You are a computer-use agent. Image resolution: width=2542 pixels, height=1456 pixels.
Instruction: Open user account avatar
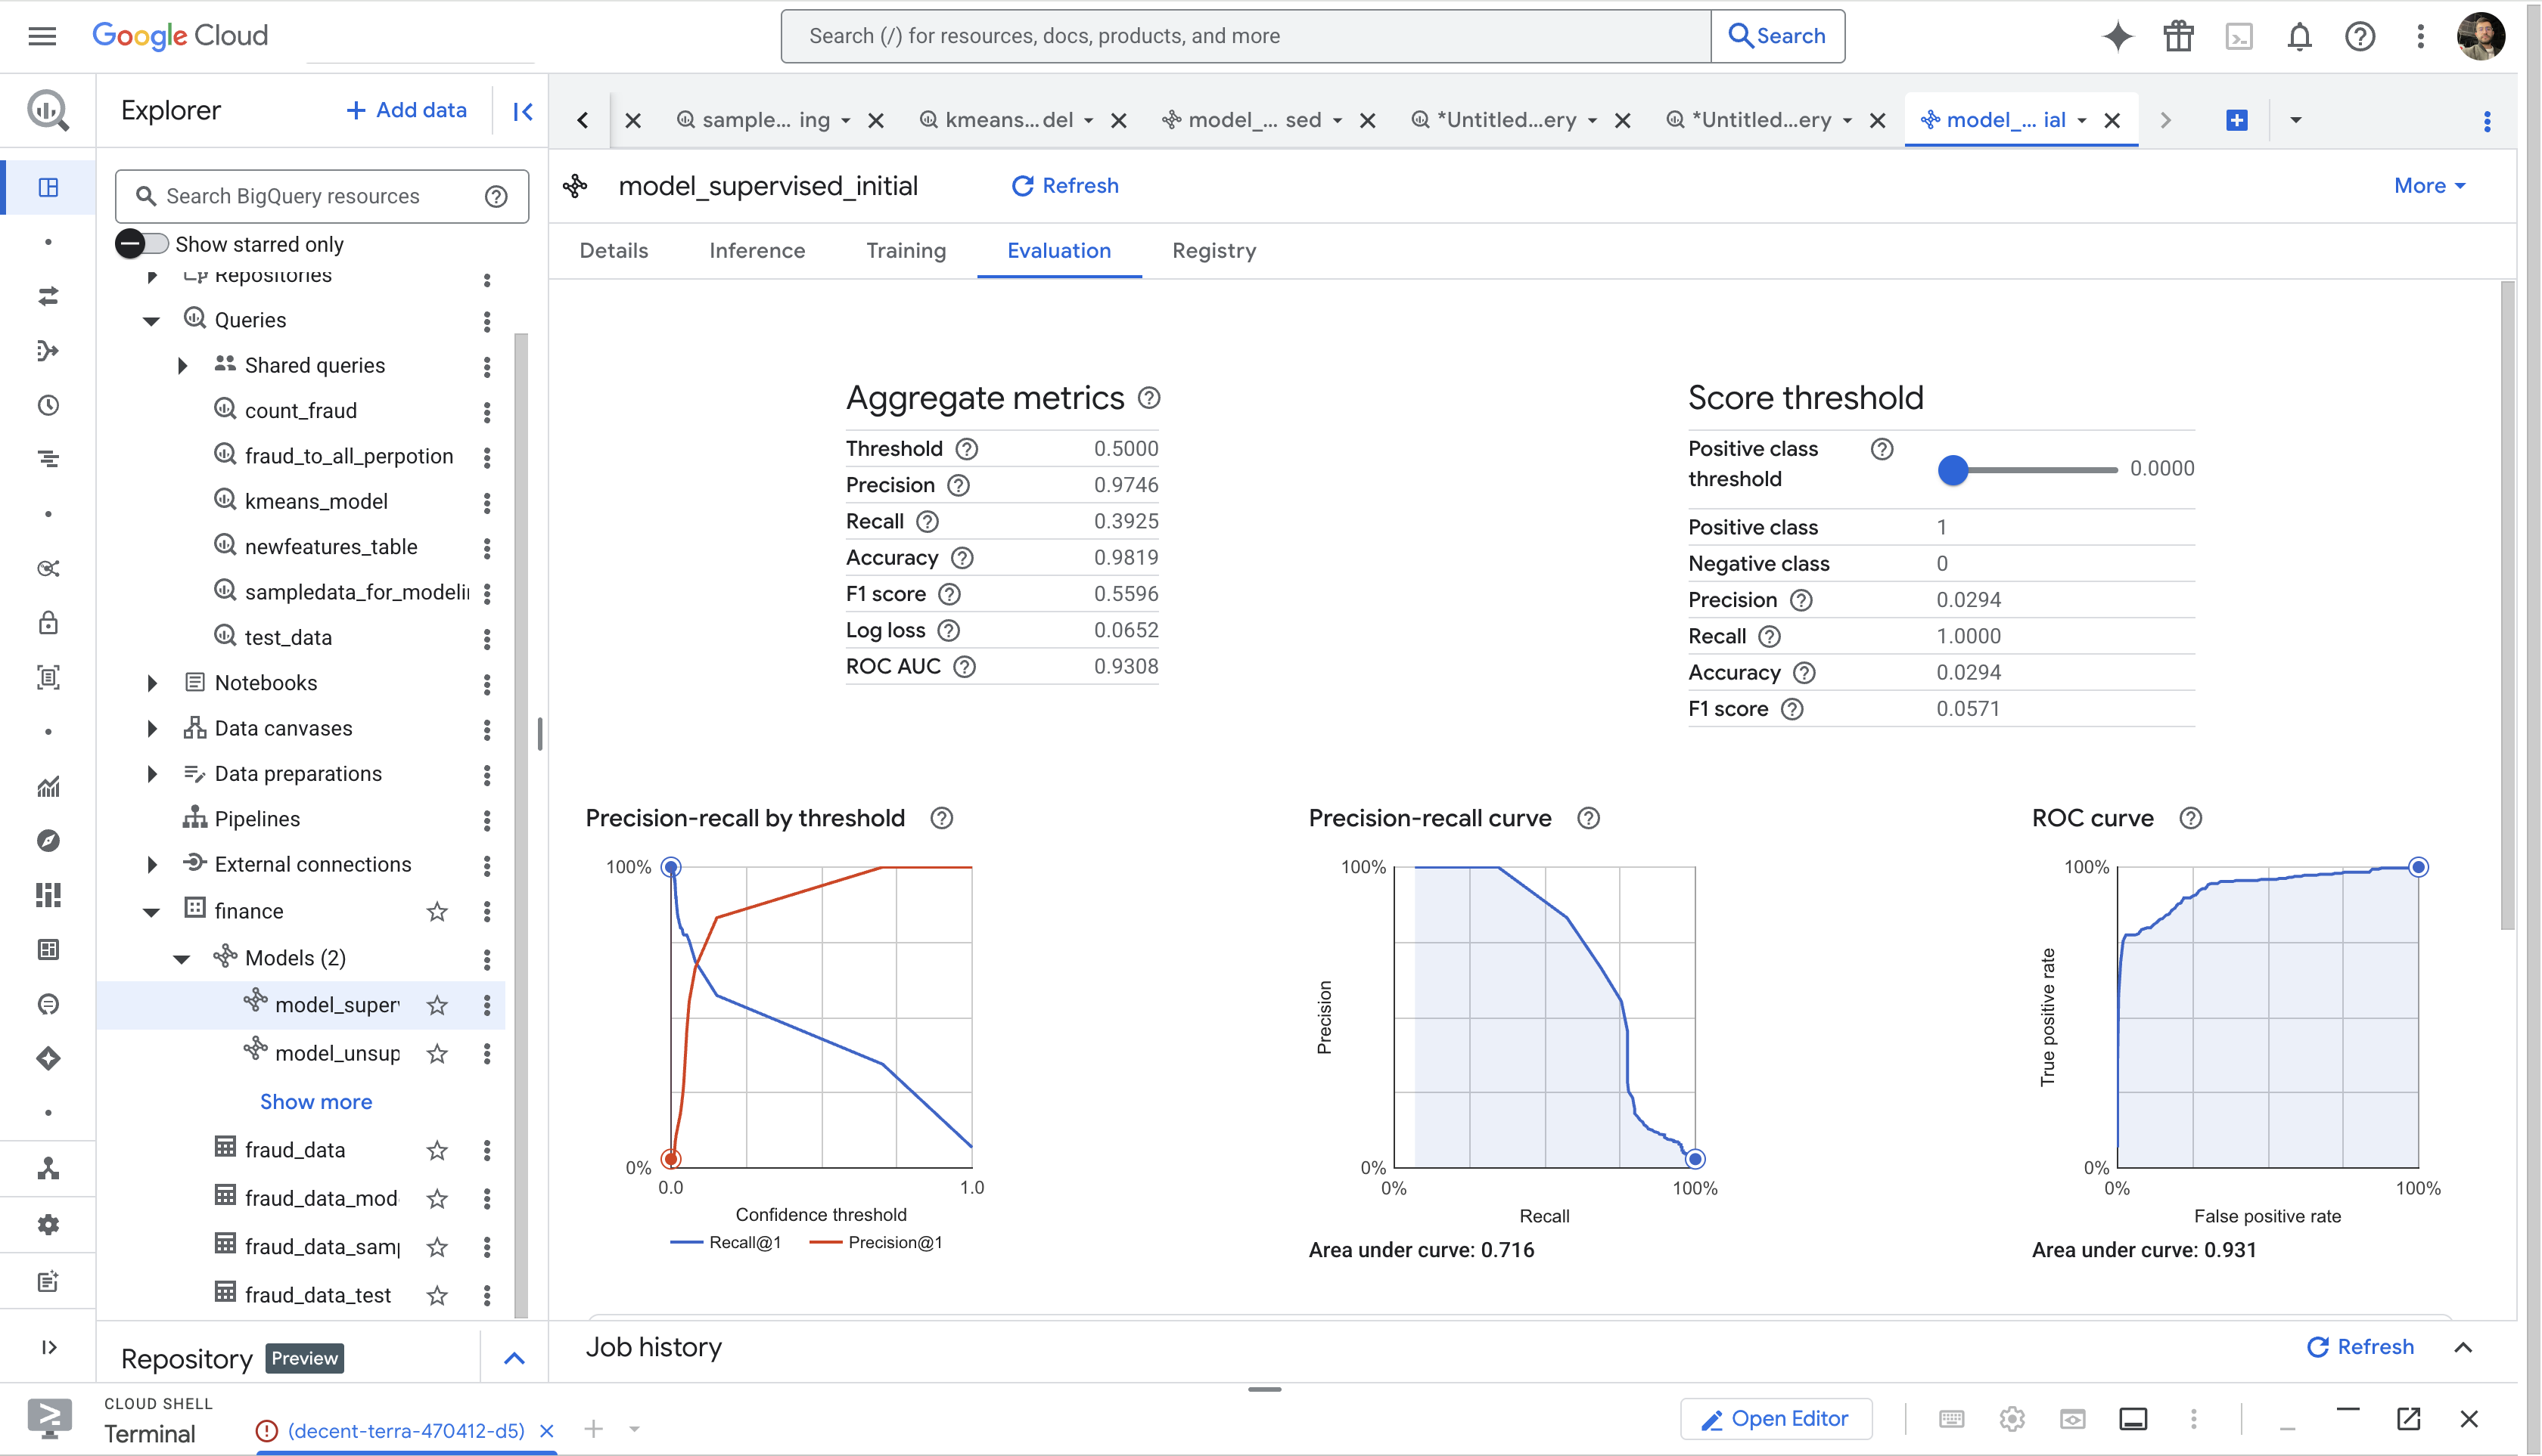[2481, 37]
